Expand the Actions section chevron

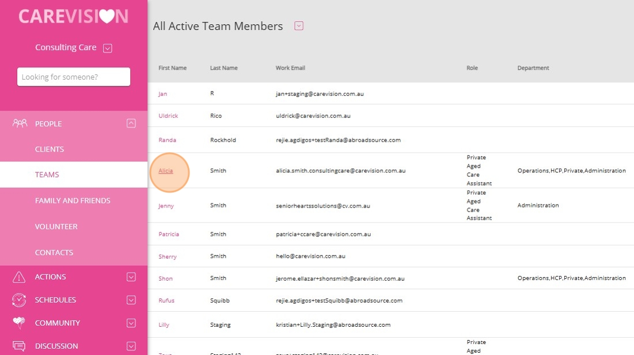pyautogui.click(x=131, y=277)
